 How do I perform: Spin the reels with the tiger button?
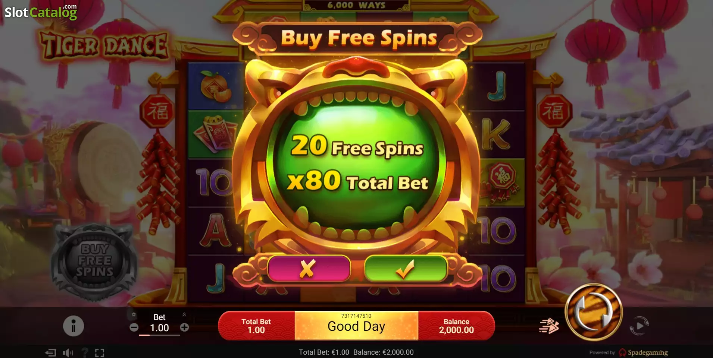(x=593, y=312)
